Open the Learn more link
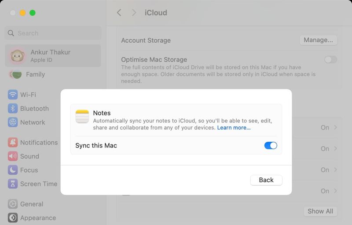This screenshot has width=352, height=225. coord(234,128)
